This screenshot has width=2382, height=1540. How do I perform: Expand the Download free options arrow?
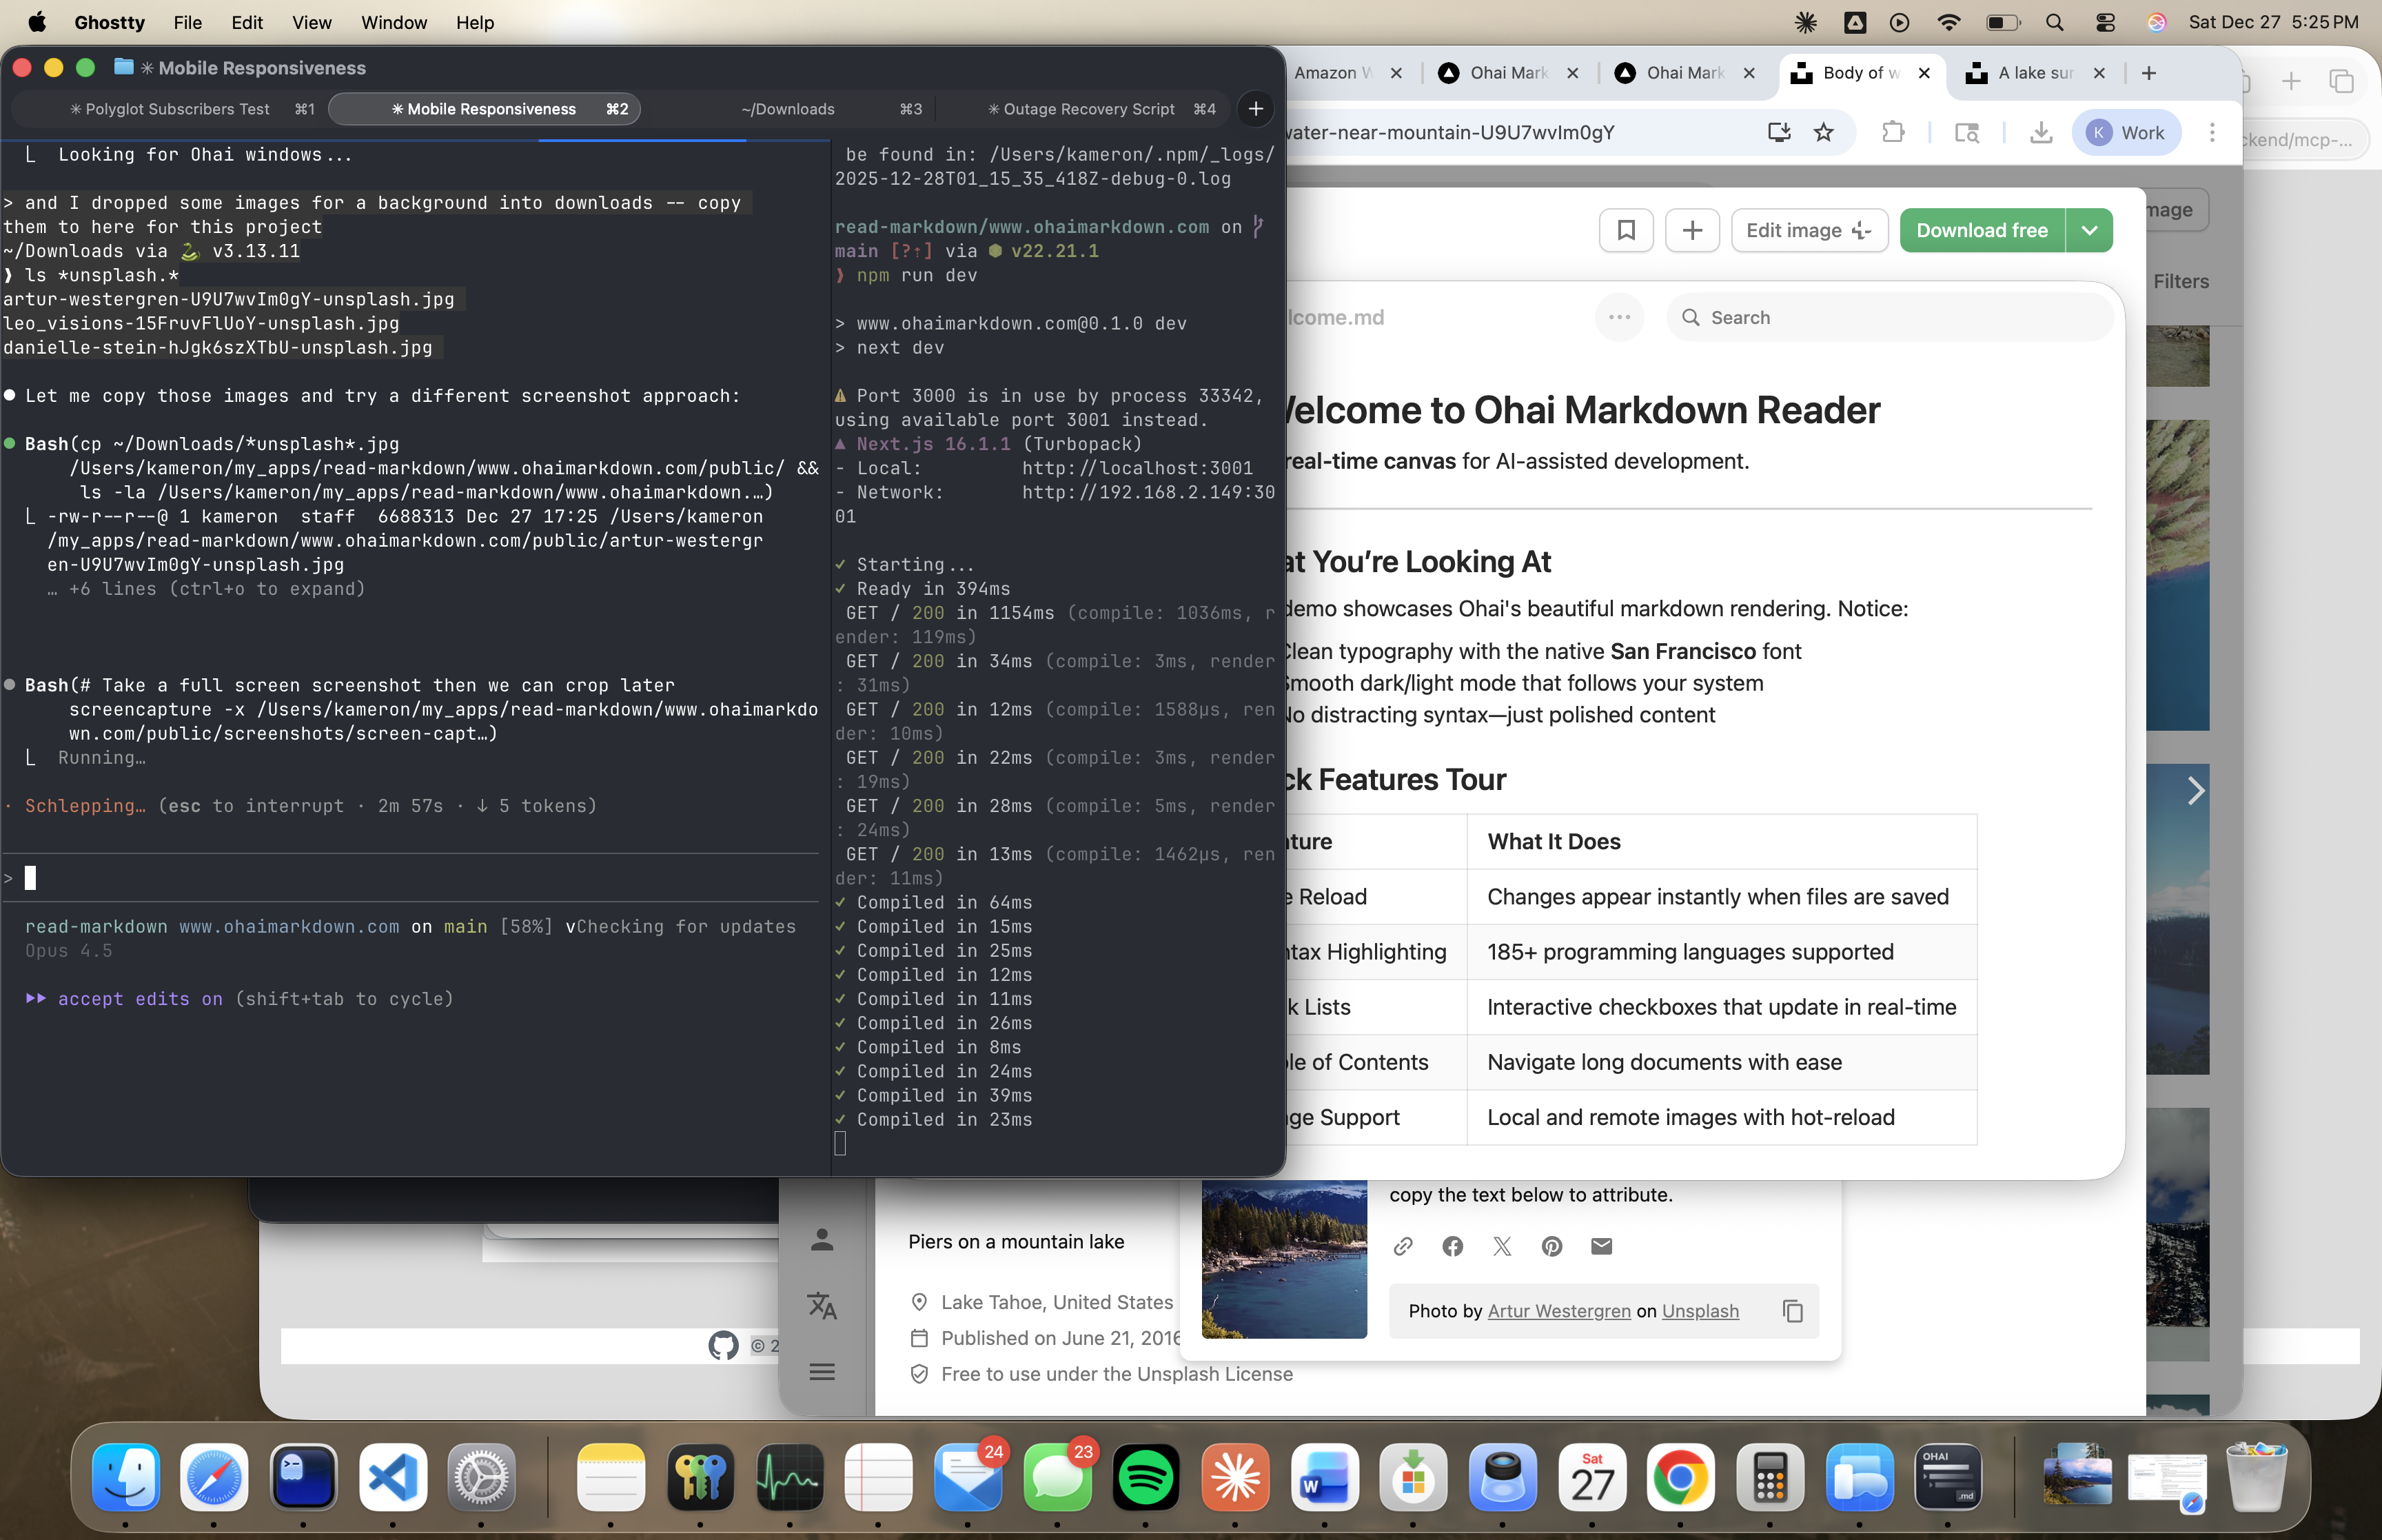(2089, 231)
